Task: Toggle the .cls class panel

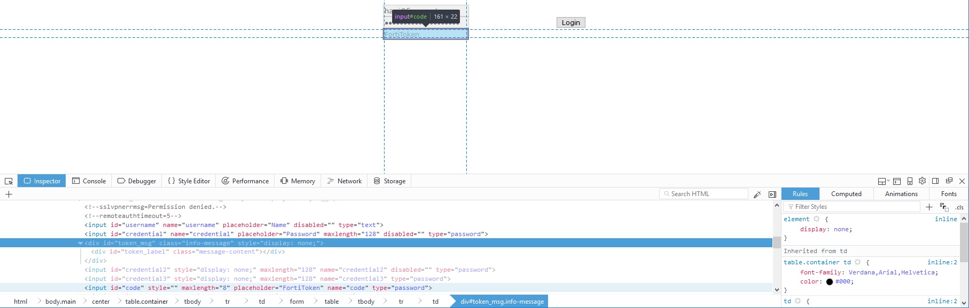Action: pyautogui.click(x=959, y=207)
